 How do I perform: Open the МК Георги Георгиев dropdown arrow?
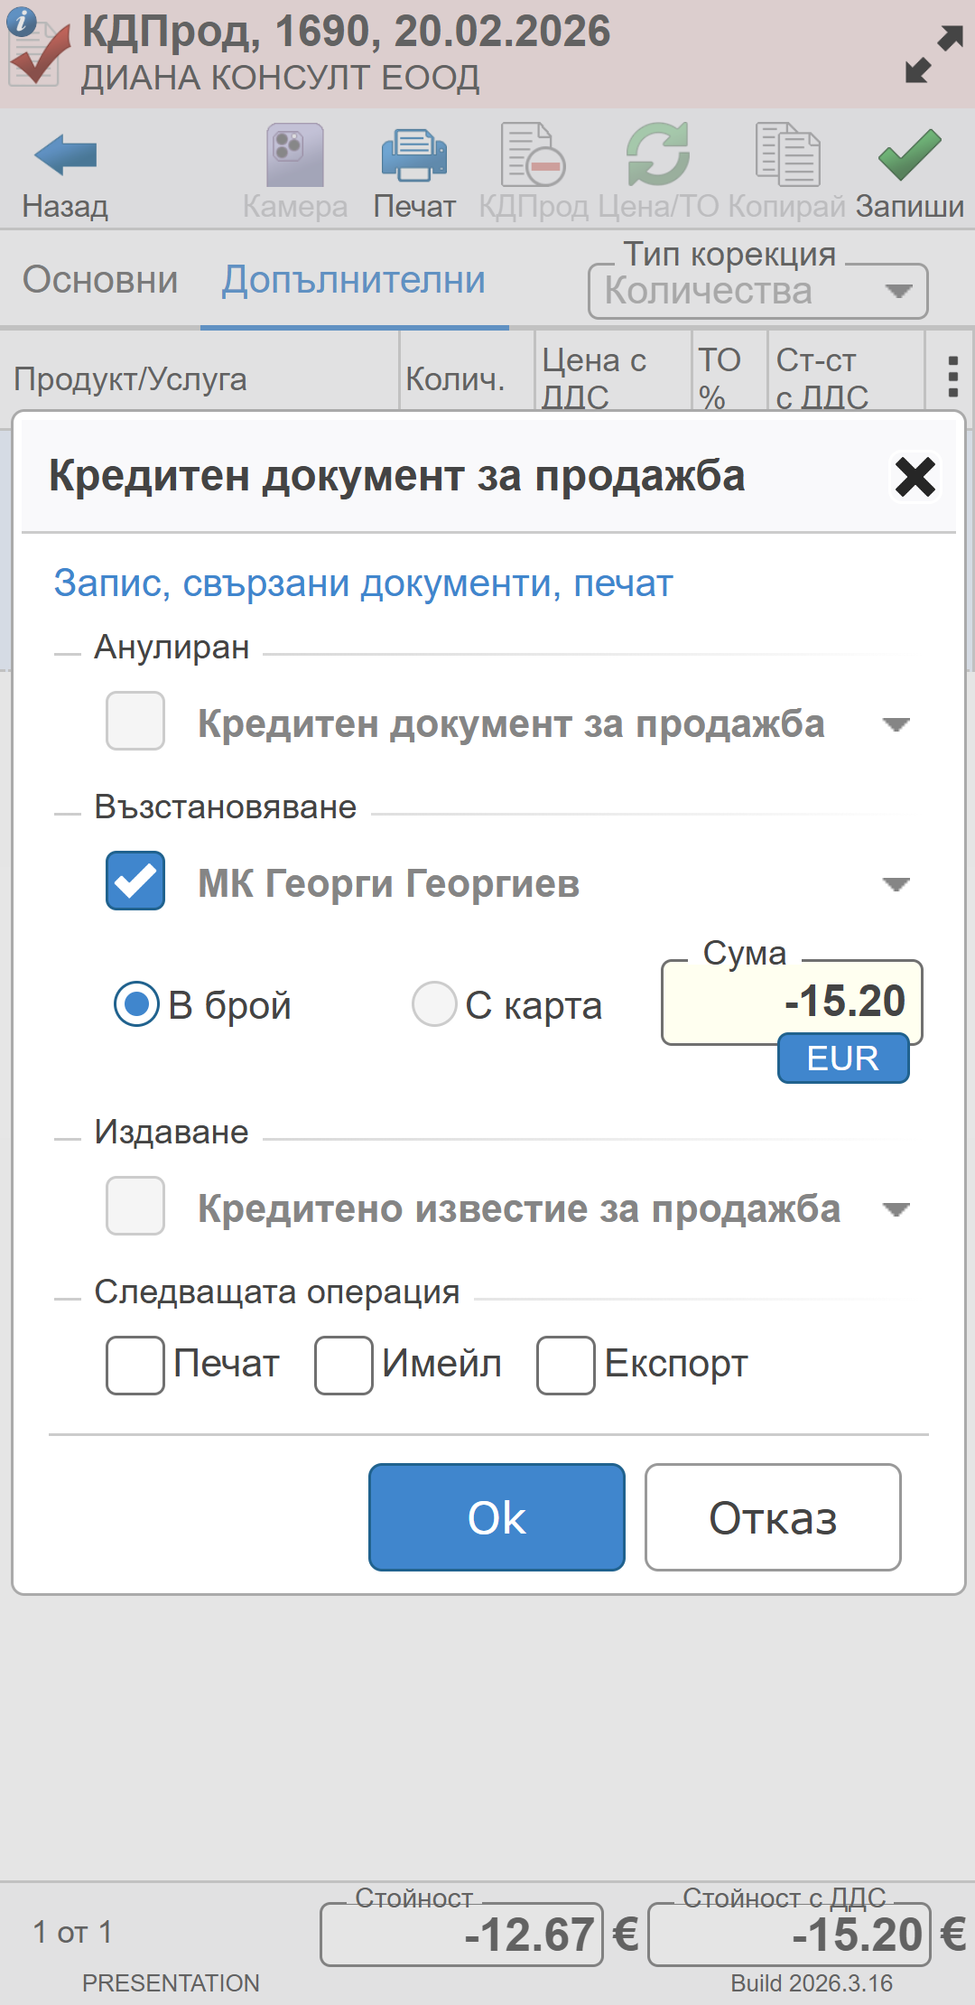click(x=896, y=883)
